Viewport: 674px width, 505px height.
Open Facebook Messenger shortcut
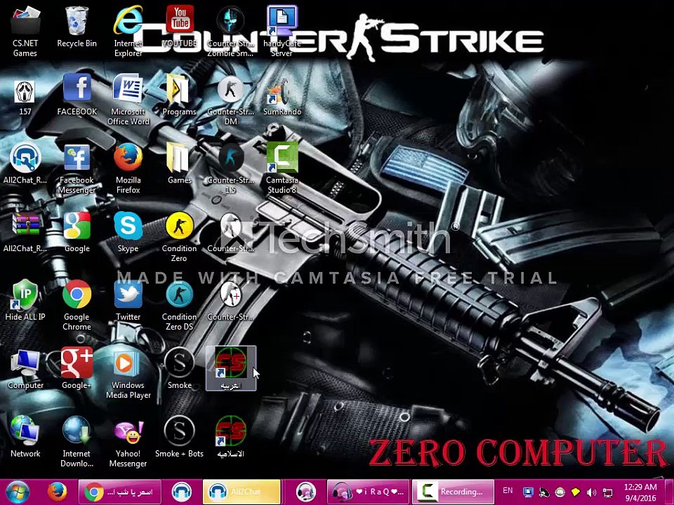tap(77, 168)
